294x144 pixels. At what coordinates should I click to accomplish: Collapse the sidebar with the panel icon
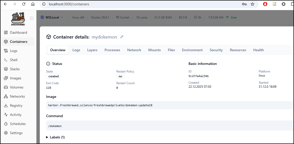pos(32,18)
